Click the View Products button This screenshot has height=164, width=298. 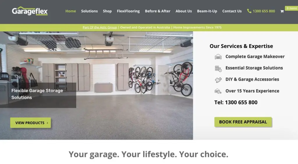pyautogui.click(x=31, y=123)
